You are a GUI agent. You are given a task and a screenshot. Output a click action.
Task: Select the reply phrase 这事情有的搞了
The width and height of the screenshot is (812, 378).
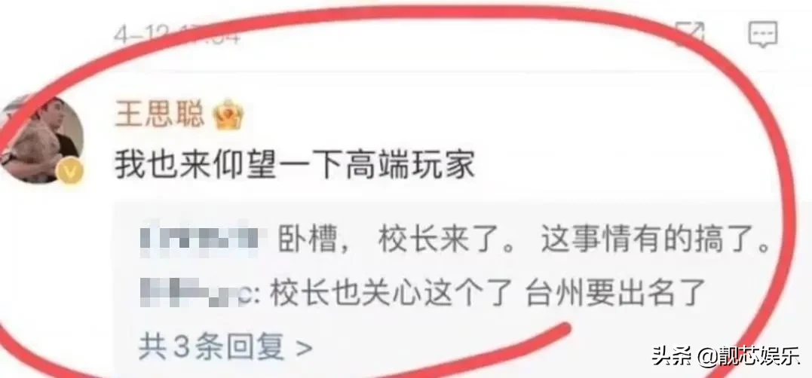click(x=655, y=241)
